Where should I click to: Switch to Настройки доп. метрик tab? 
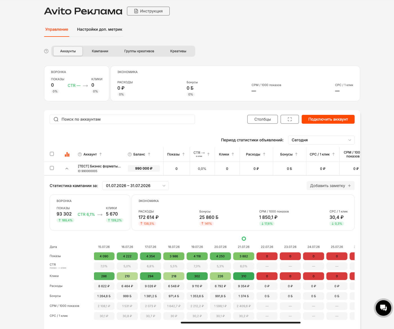pyautogui.click(x=100, y=30)
